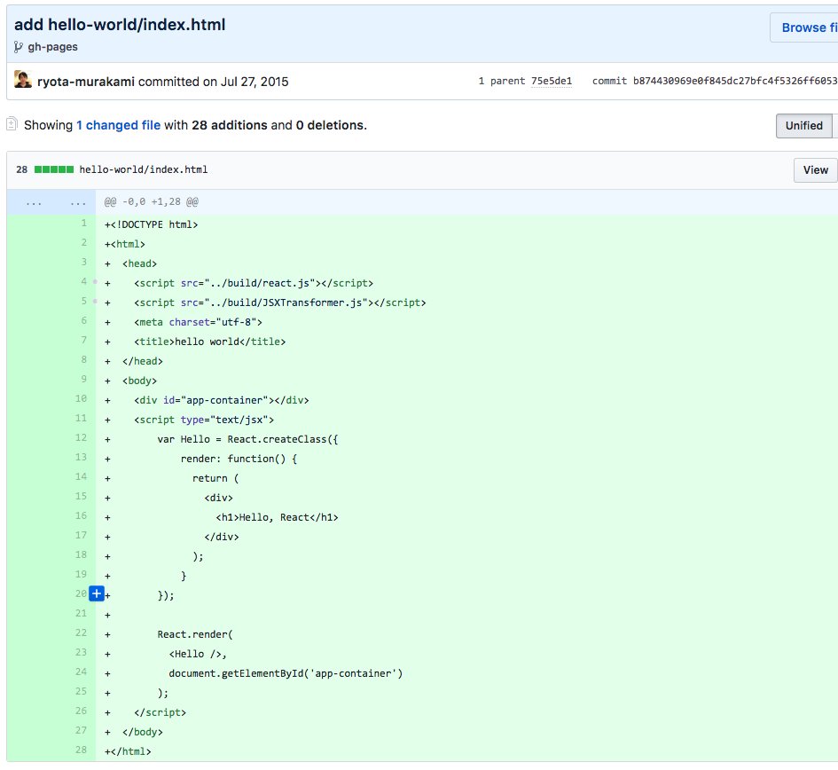This screenshot has width=838, height=770.
Task: Click the closing '</script>' line
Action: (160, 713)
